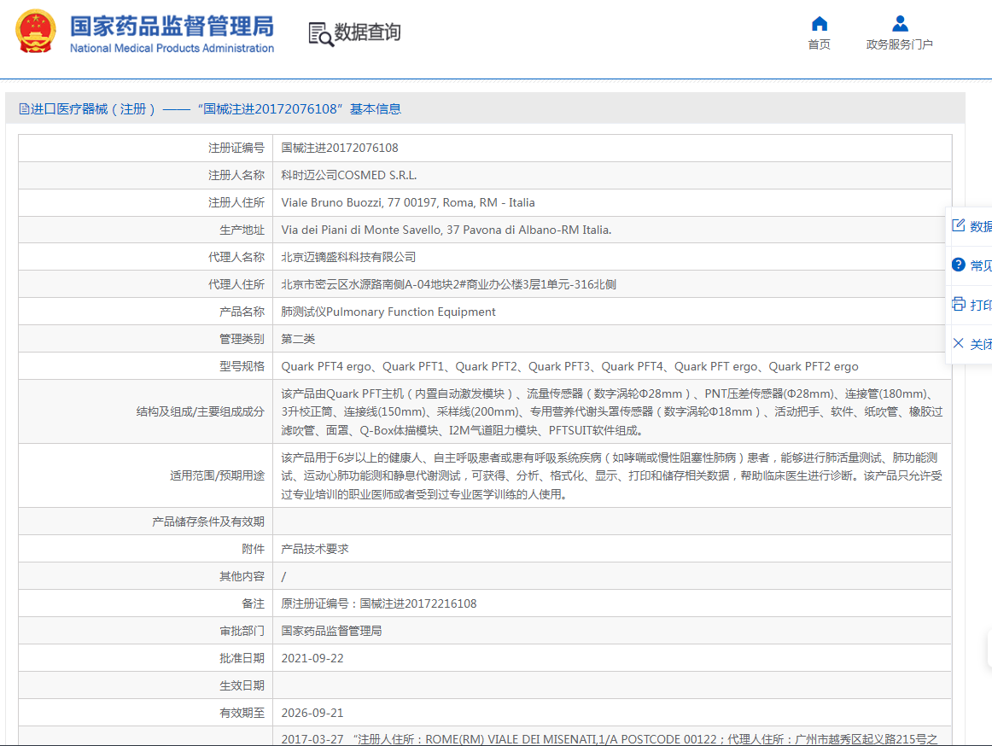Screen dimensions: 992x746
Task: Click 国家药品监督管理局 approval department cell
Action: [x=612, y=631]
